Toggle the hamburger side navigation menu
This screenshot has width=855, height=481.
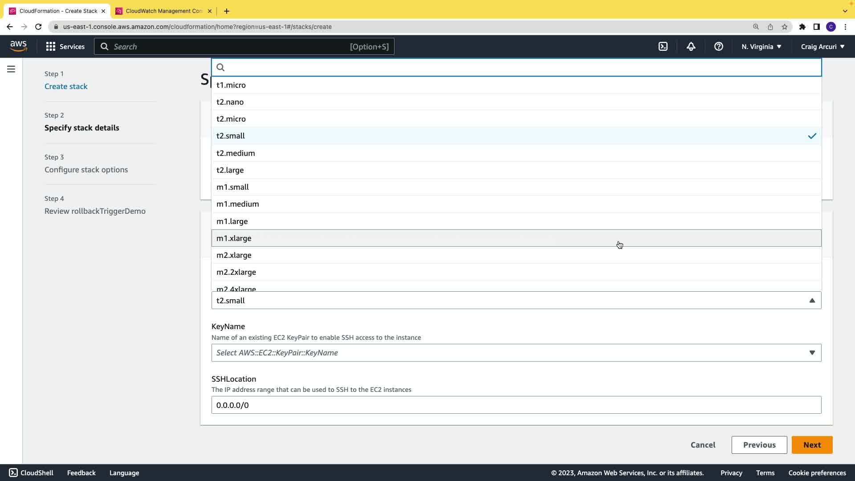(11, 69)
